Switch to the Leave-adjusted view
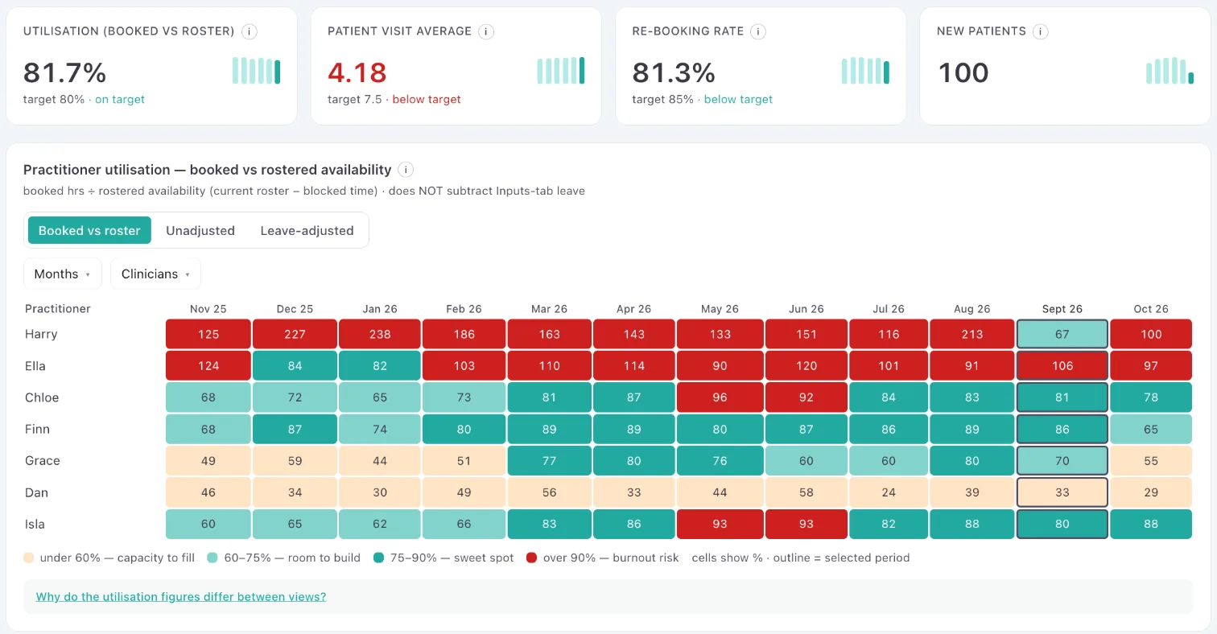Screen dimensions: 1217x634 point(307,230)
